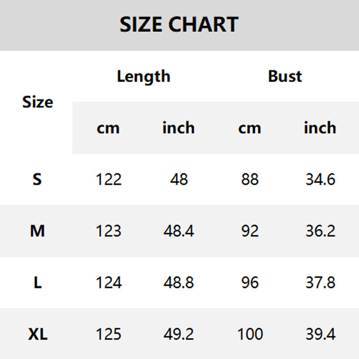Screen dimensions: 359x359
Task: Click the cm subheader under Bust
Action: (250, 128)
